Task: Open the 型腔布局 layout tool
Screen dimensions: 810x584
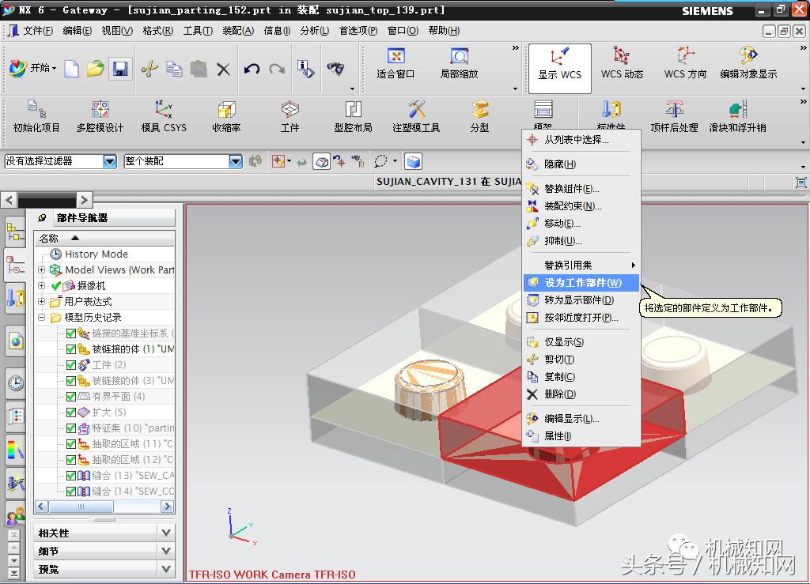Action: (x=354, y=117)
